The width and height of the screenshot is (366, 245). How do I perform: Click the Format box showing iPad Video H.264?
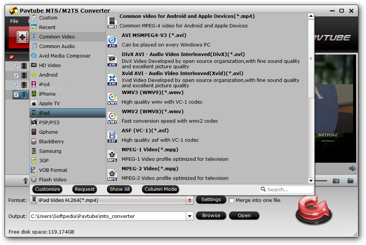pos(108,200)
